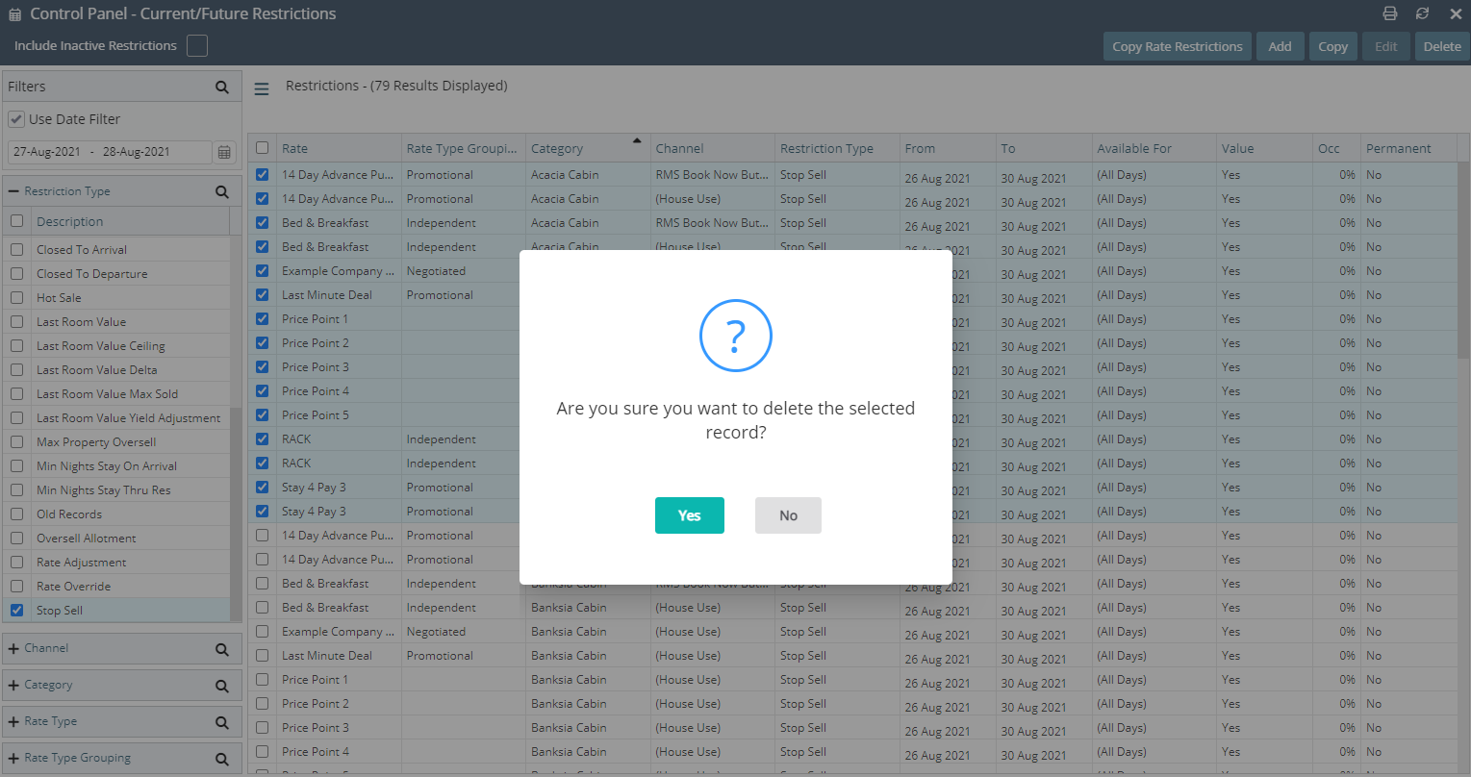This screenshot has height=777, width=1471.
Task: Select Oversell Allotment text
Action: 87,538
